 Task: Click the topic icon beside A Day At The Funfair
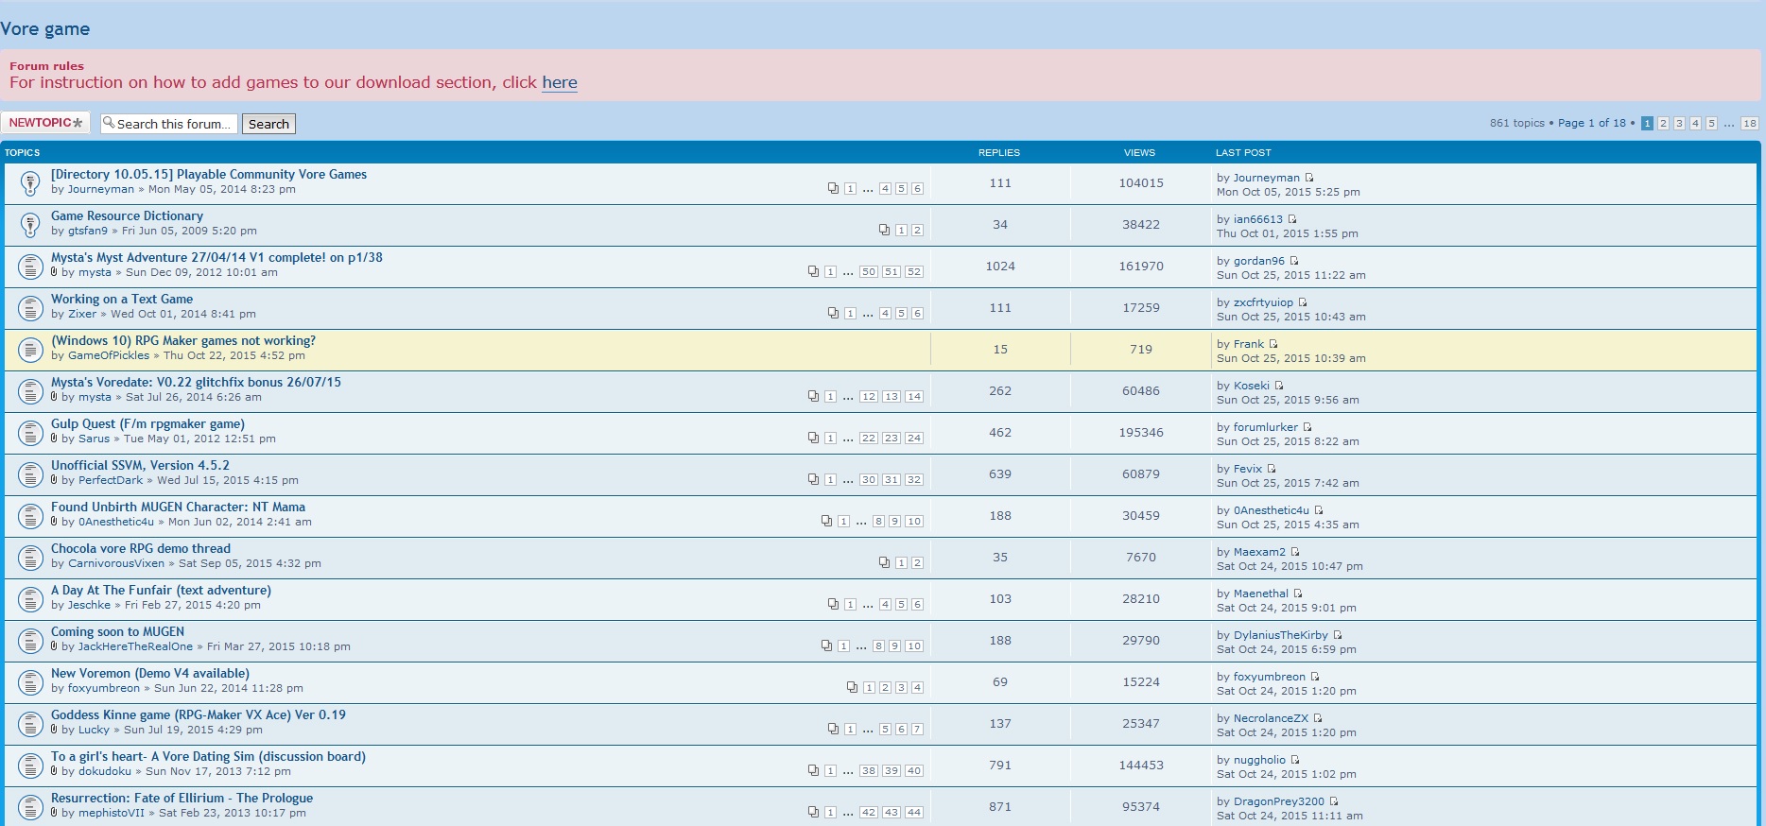(30, 598)
